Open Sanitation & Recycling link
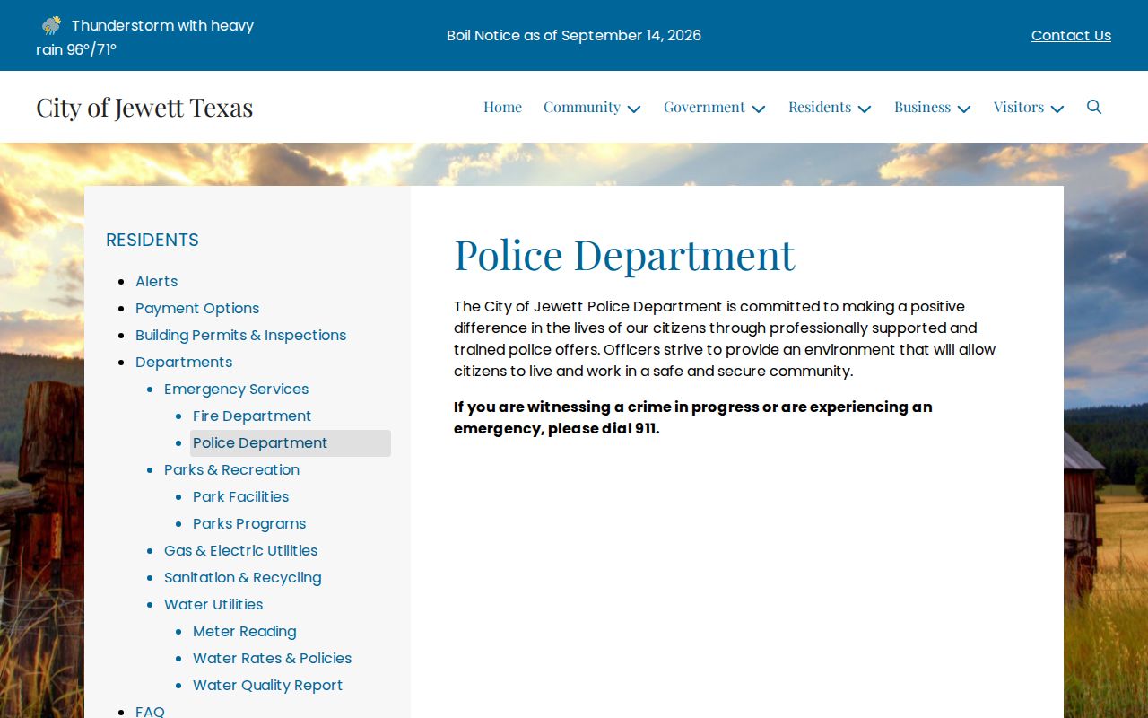1148x718 pixels. tap(243, 577)
